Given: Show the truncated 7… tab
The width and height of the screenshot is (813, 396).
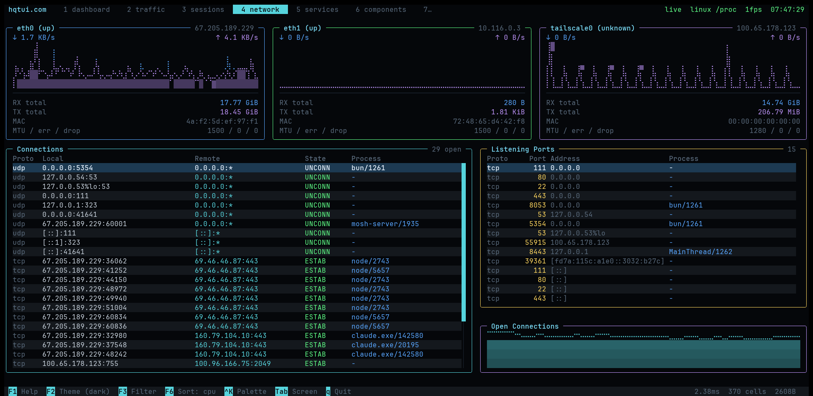Looking at the screenshot, I should 428,9.
